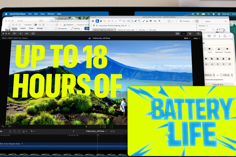Select the Clone Stamp tool

147,21
